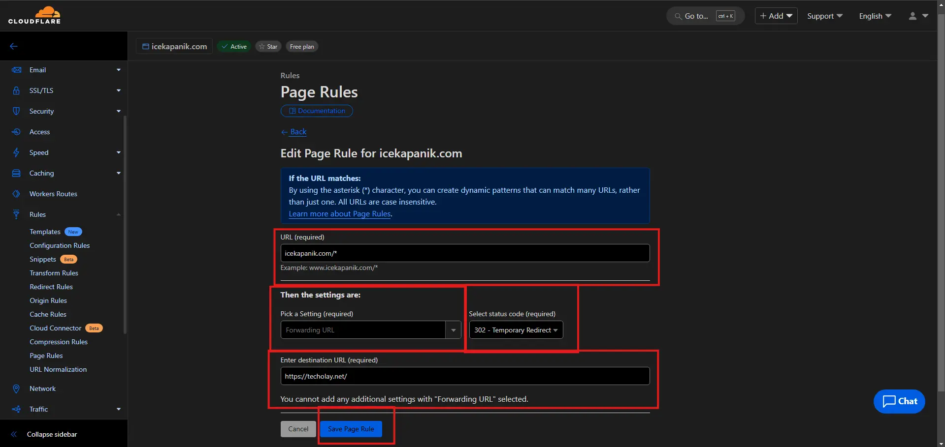Click the Documentation book icon
This screenshot has height=447, width=945.
point(293,111)
